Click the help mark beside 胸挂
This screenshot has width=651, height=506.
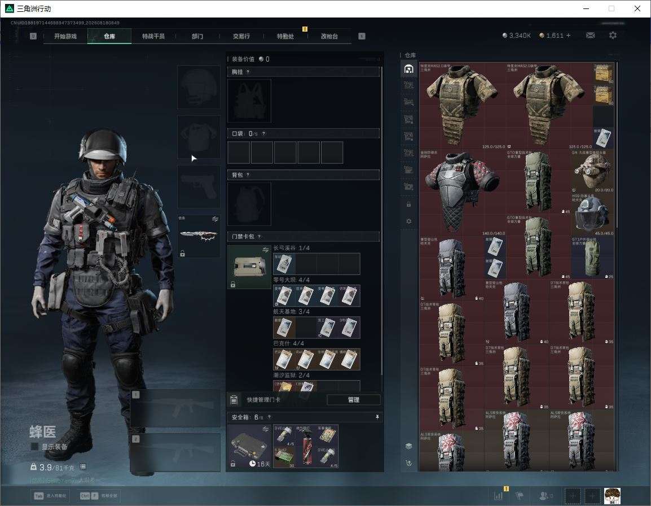point(248,72)
